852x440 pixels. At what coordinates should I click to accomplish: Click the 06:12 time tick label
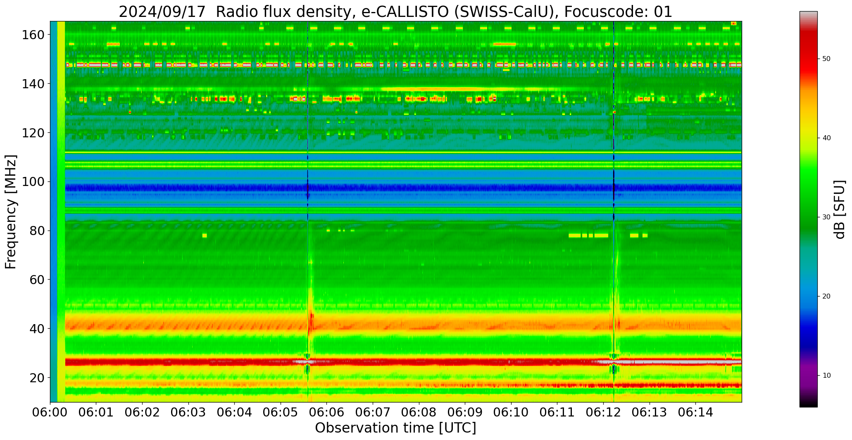604,412
